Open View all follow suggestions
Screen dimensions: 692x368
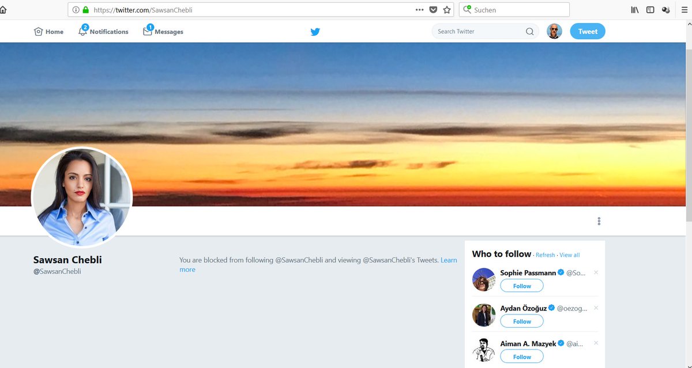pyautogui.click(x=569, y=255)
